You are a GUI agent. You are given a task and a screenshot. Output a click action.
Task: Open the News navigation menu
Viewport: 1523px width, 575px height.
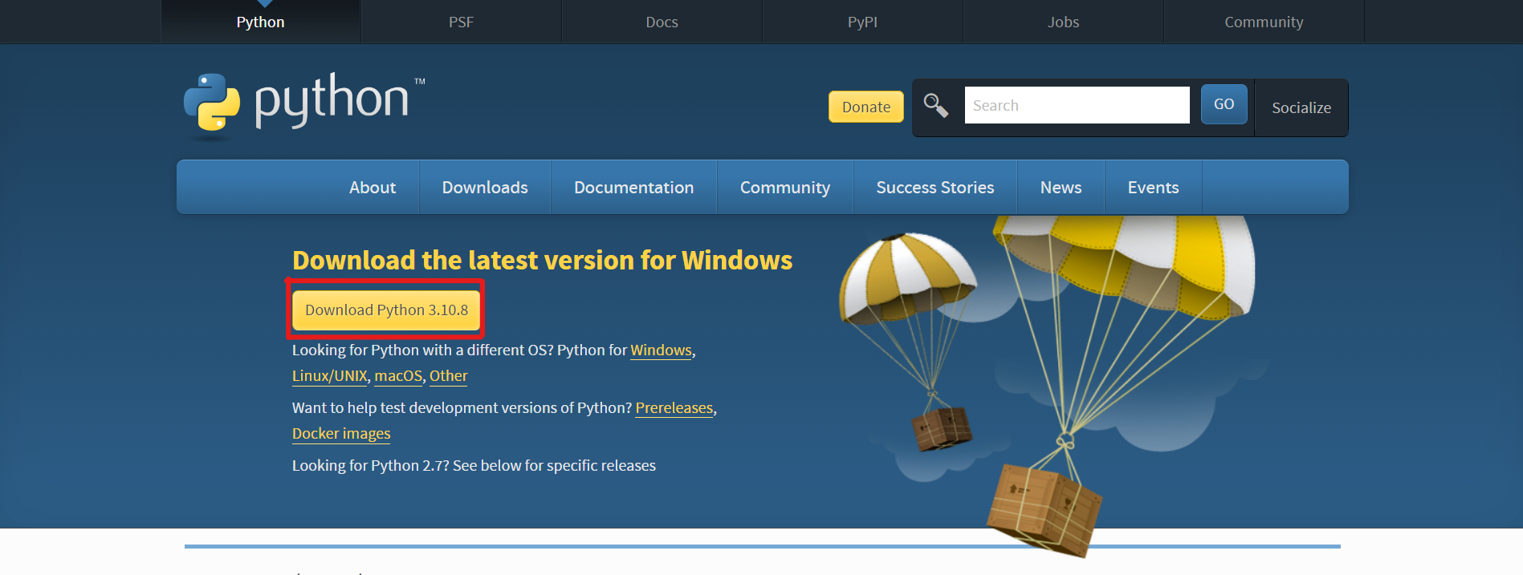(1061, 187)
